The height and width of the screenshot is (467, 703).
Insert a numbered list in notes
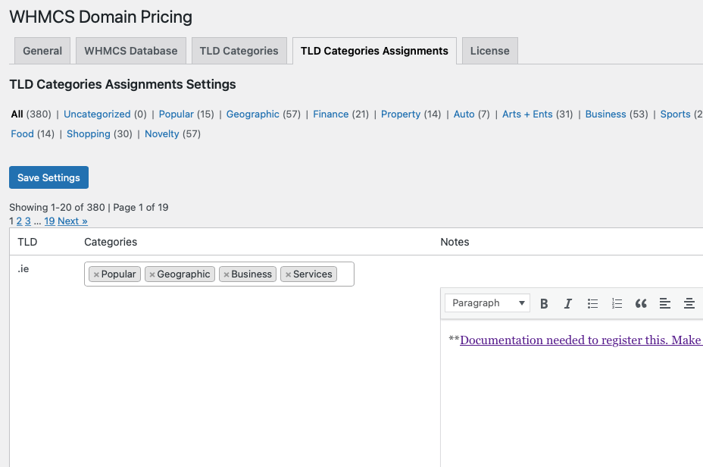pyautogui.click(x=617, y=304)
